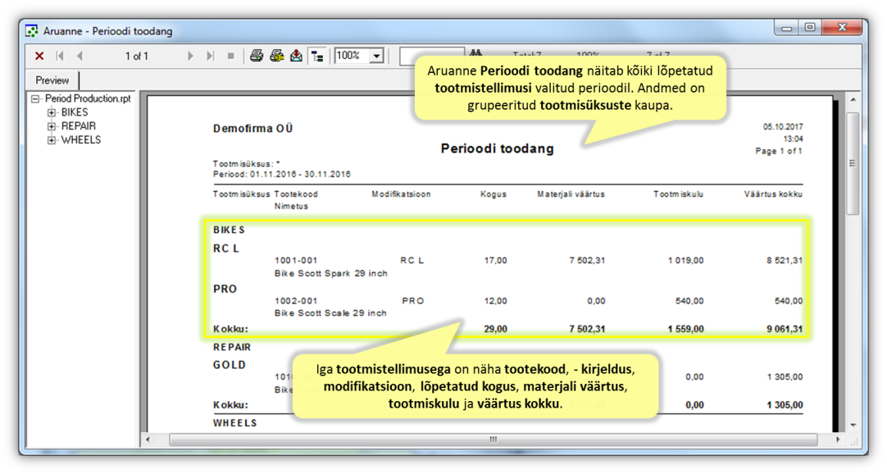Go to the first page of the report

click(59, 56)
